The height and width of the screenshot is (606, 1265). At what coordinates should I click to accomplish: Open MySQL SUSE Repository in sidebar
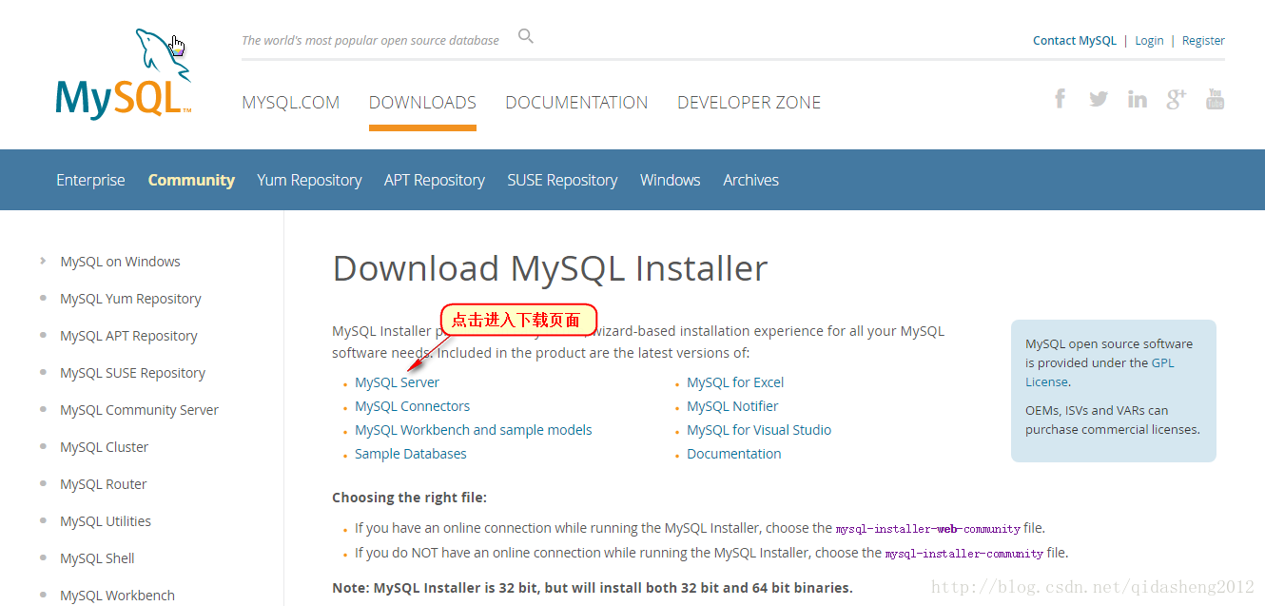pos(132,373)
